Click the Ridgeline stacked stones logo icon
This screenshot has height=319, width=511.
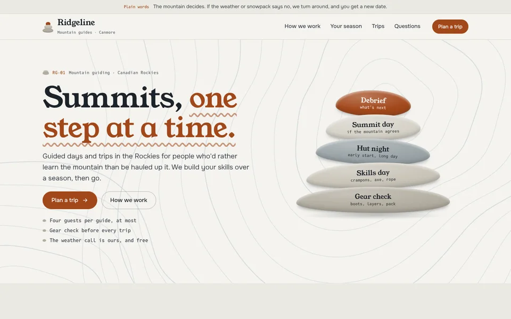coord(48,27)
